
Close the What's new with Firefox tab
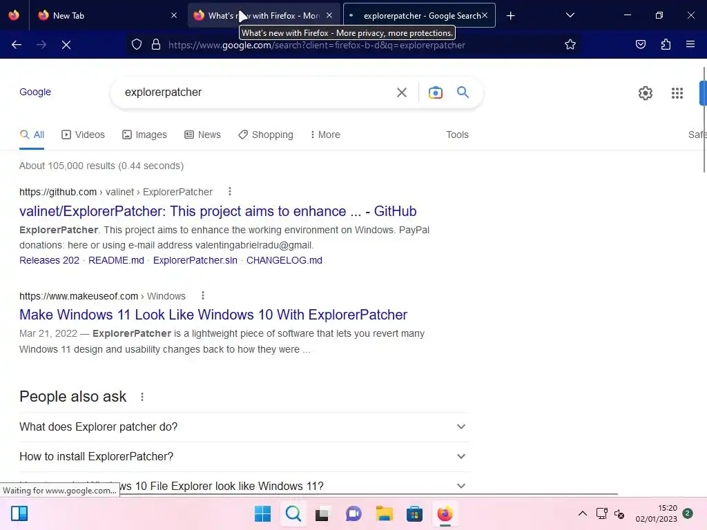click(x=329, y=16)
